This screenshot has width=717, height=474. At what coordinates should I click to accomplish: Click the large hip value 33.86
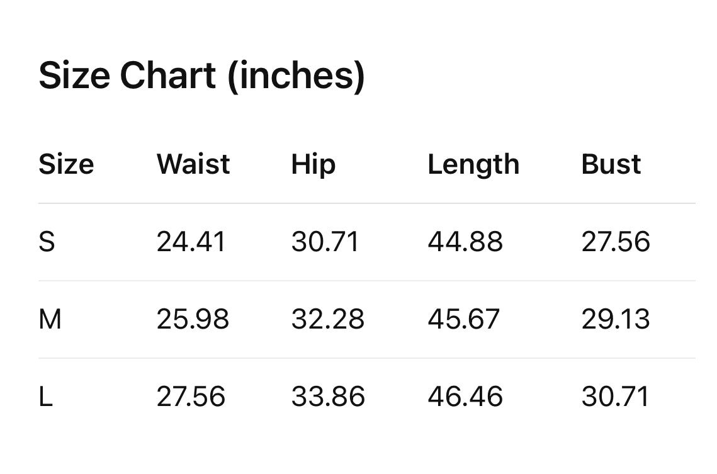tap(328, 397)
